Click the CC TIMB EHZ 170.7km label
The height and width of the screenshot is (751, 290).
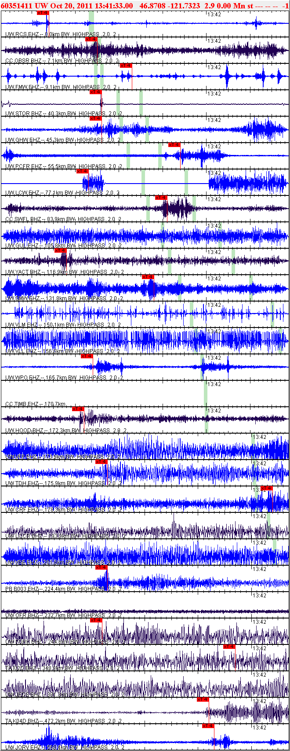[36, 404]
